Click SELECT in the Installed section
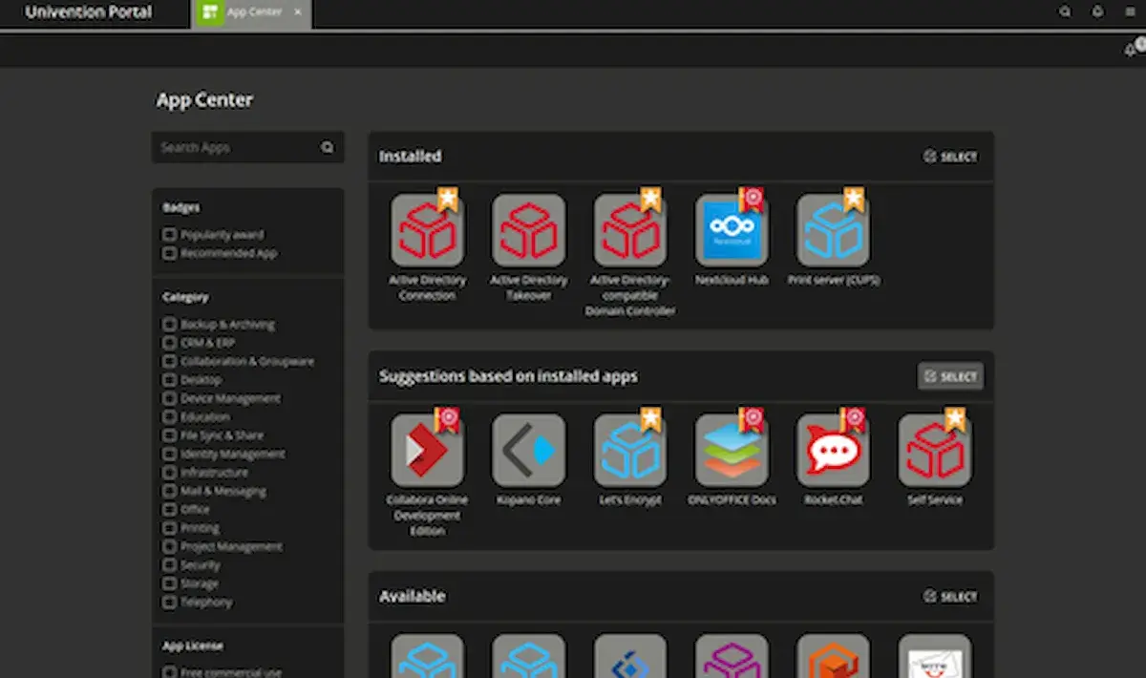 click(950, 157)
